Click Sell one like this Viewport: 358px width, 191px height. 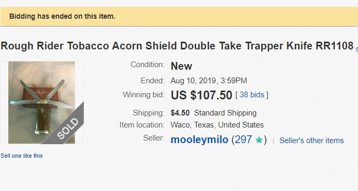click(21, 156)
